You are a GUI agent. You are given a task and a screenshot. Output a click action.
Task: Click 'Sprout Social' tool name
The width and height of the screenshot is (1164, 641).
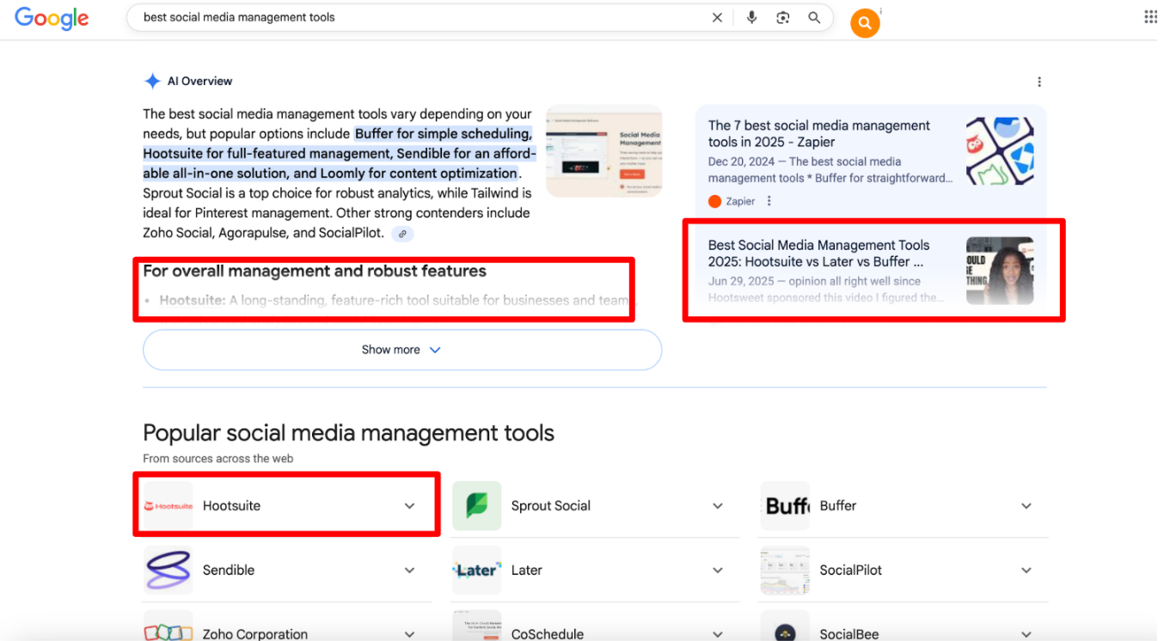tap(551, 506)
